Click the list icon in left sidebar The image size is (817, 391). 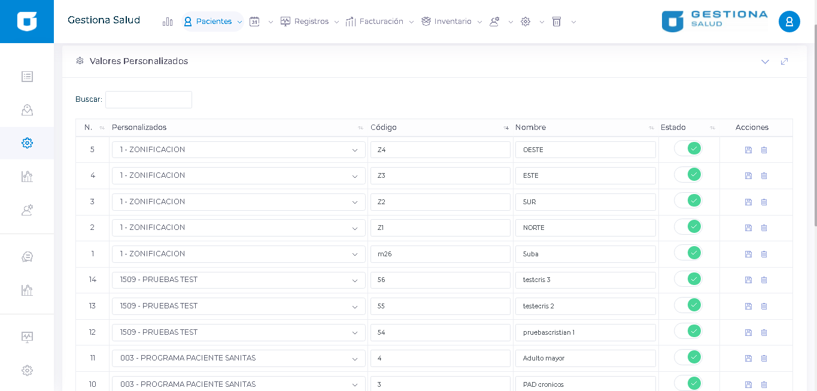coord(27,77)
